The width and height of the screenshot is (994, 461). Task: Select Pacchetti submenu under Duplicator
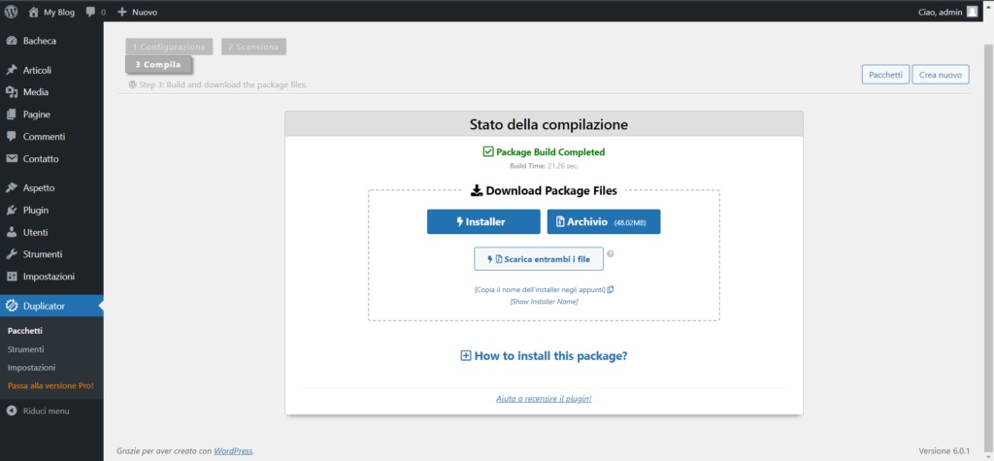[x=24, y=331]
